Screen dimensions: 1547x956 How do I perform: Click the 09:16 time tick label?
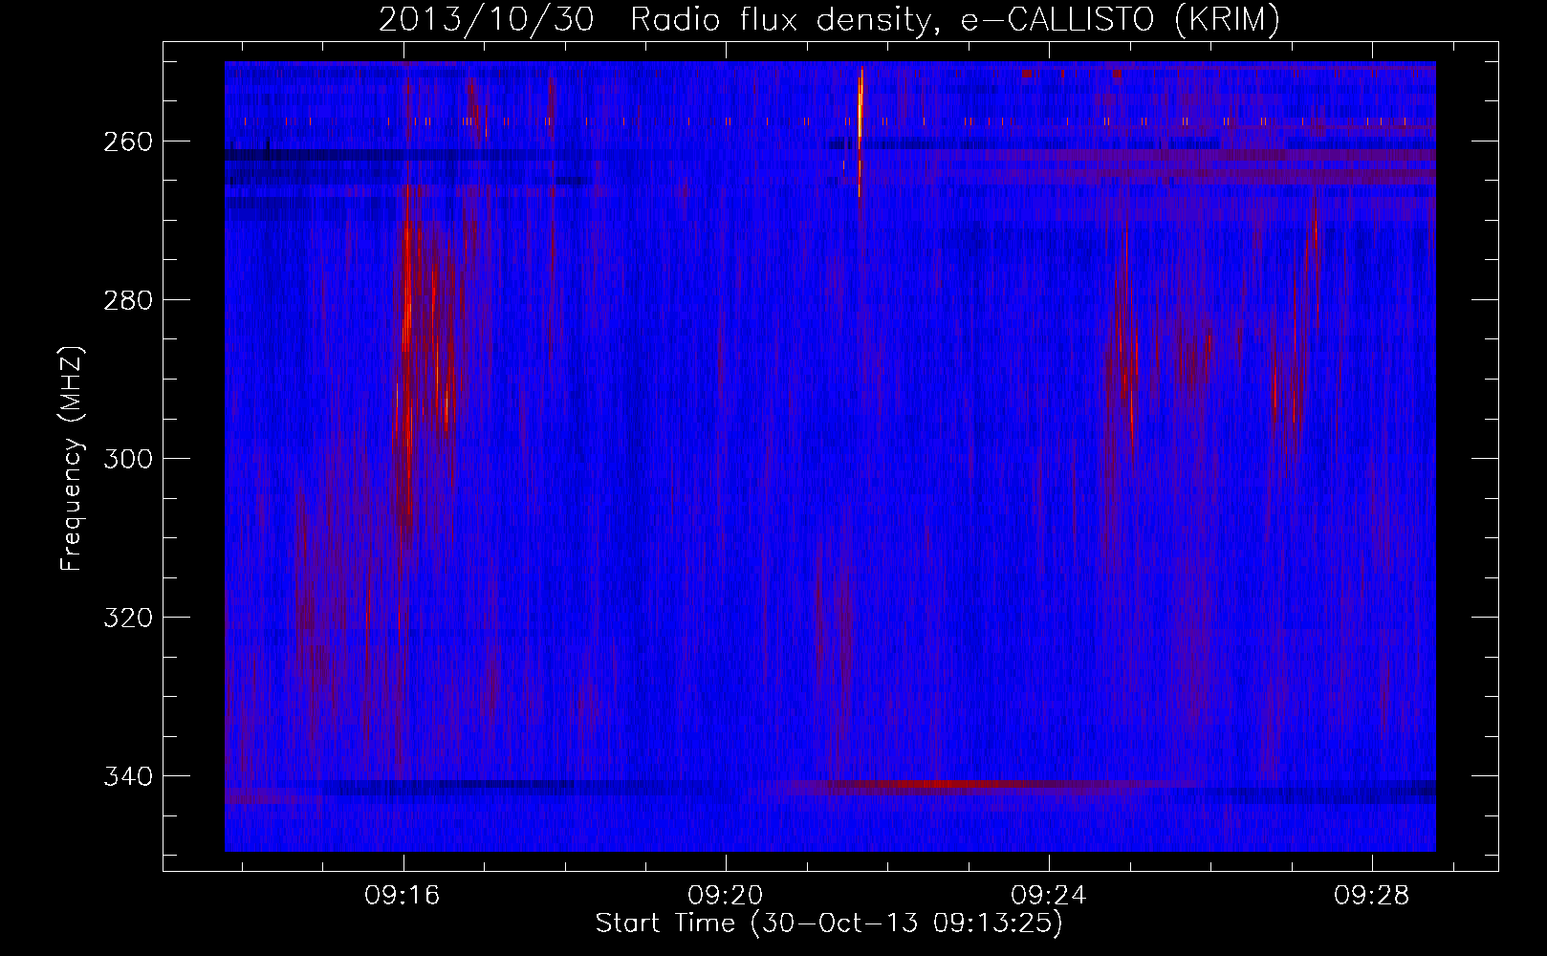[403, 895]
